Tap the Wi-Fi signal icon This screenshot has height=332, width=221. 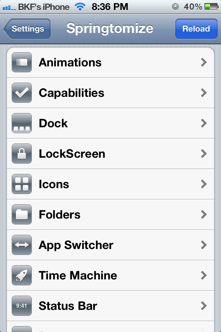tap(80, 7)
